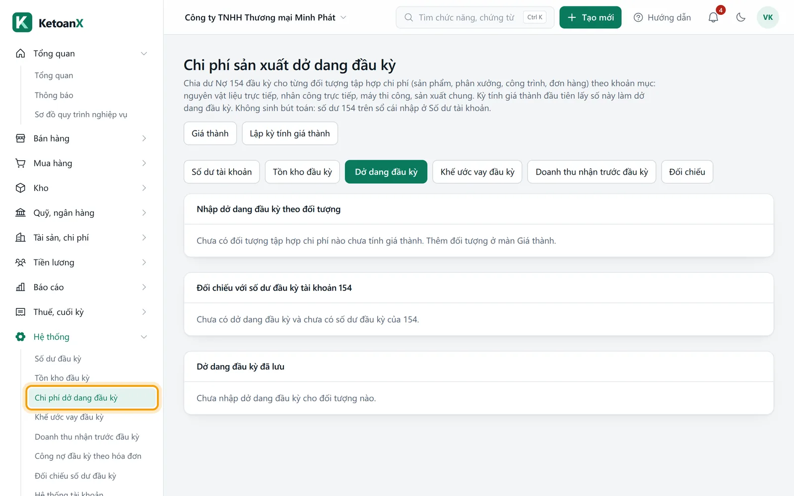Expand the Mua hàng menu chevron

[144, 163]
